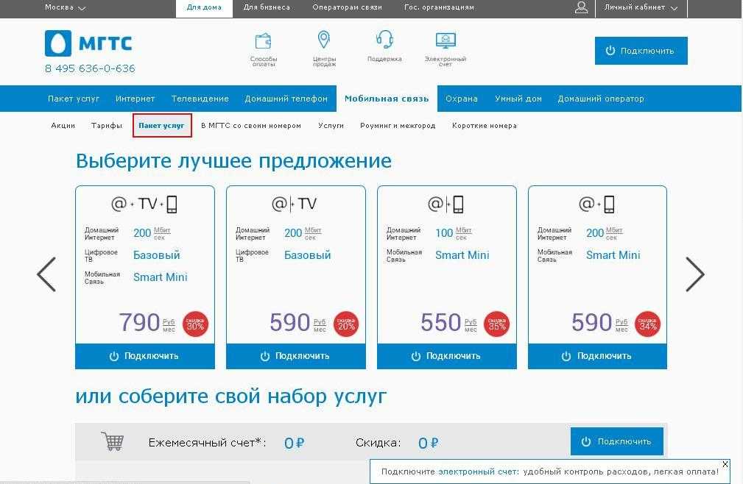Viewport: 743px width, 484px height.
Task: Click Подключить in the custom bundle bar
Action: point(616,441)
